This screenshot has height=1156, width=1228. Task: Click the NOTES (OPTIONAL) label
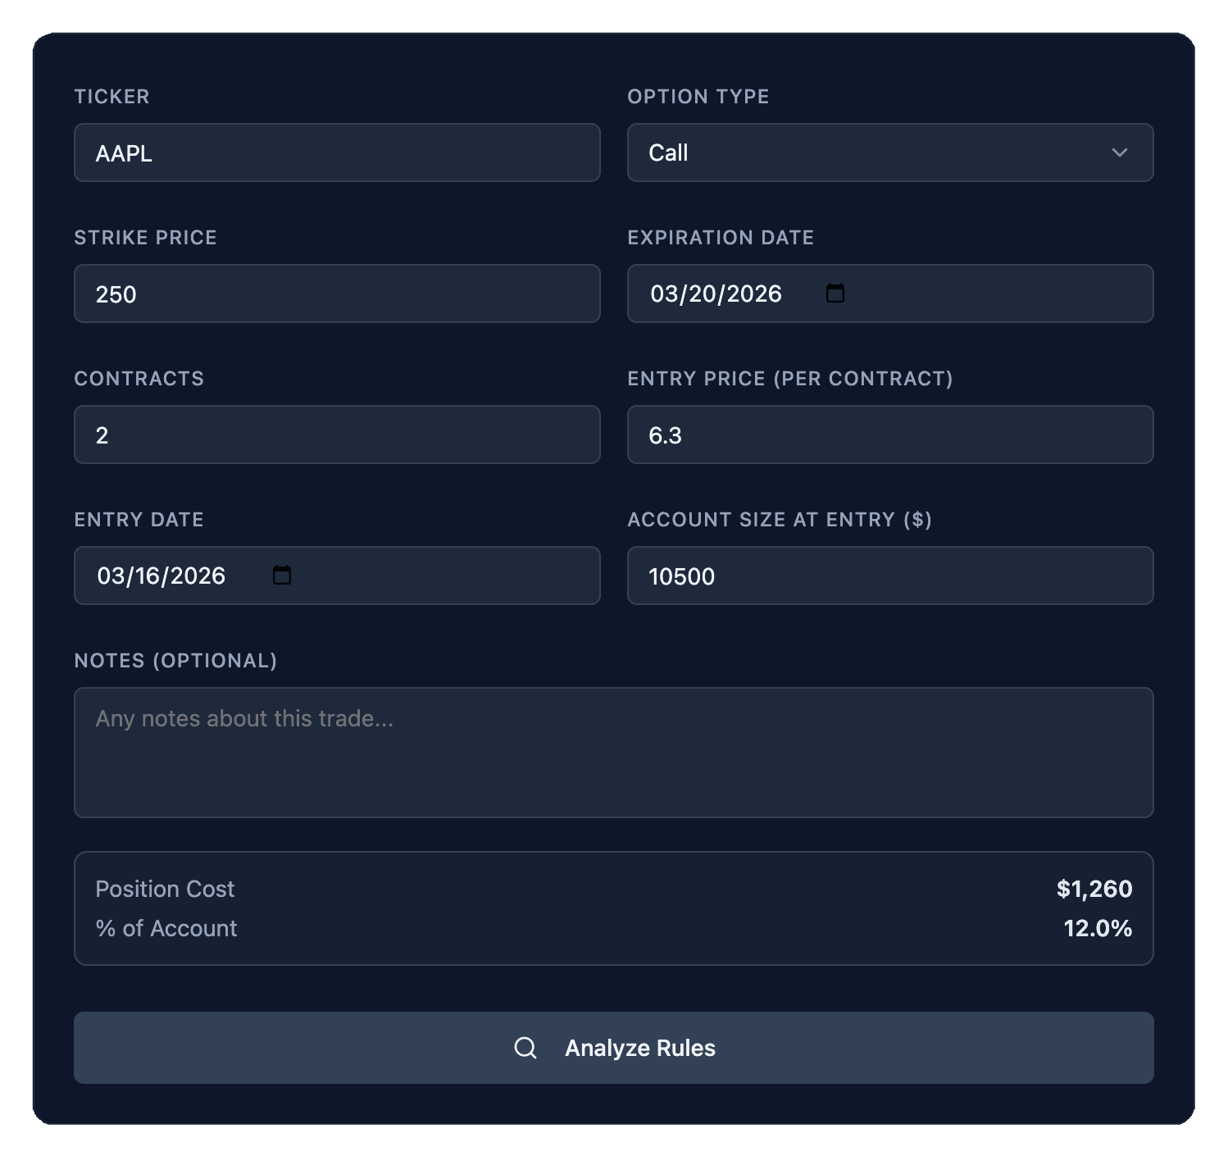pyautogui.click(x=176, y=660)
